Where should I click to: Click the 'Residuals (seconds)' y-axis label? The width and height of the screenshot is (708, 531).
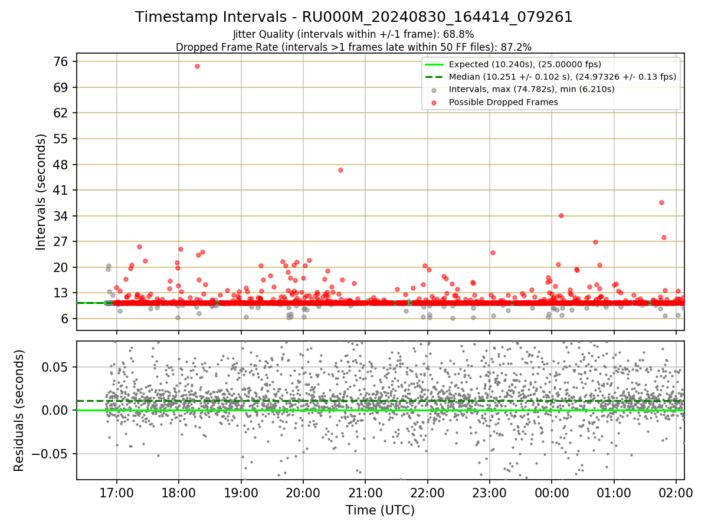19,411
